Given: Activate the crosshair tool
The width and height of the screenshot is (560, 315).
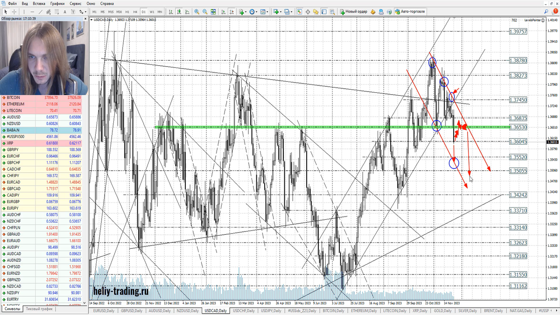Looking at the screenshot, I should coord(14,11).
